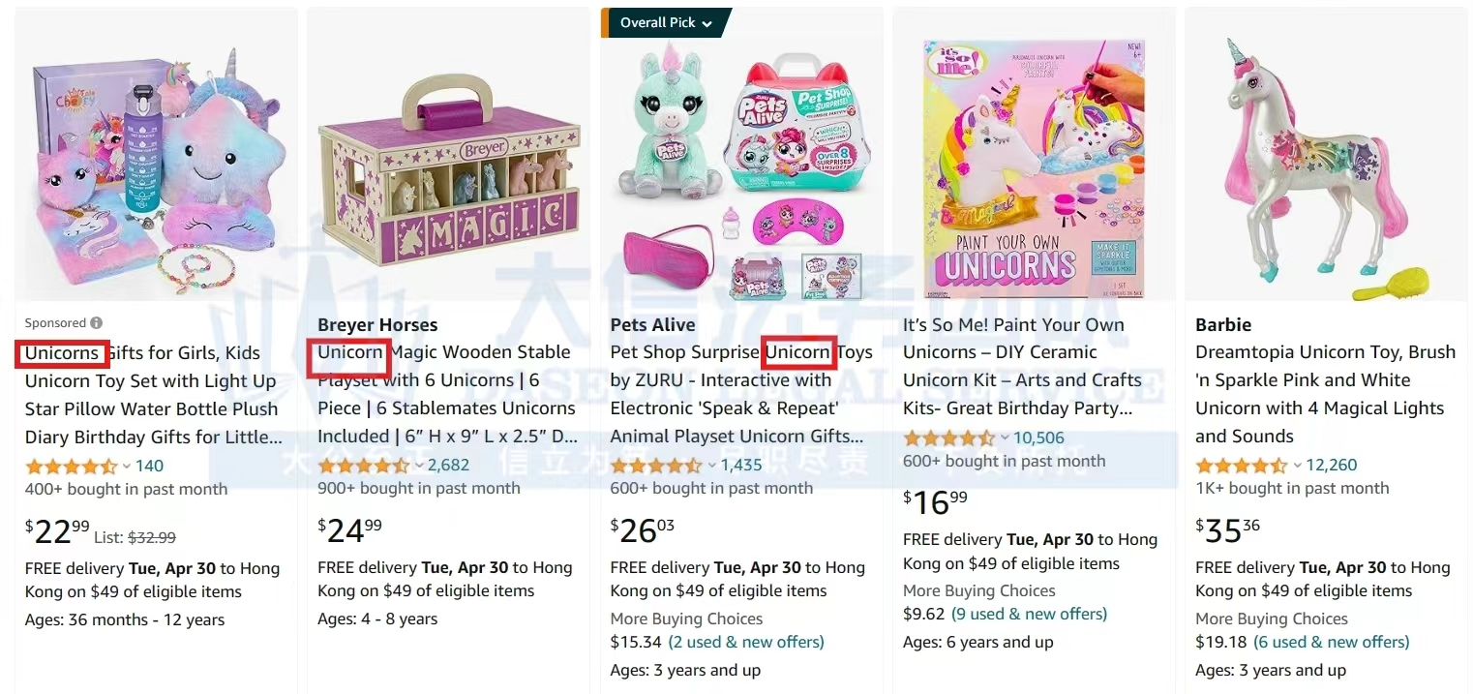Click the 2 used & new offers link

746,642
